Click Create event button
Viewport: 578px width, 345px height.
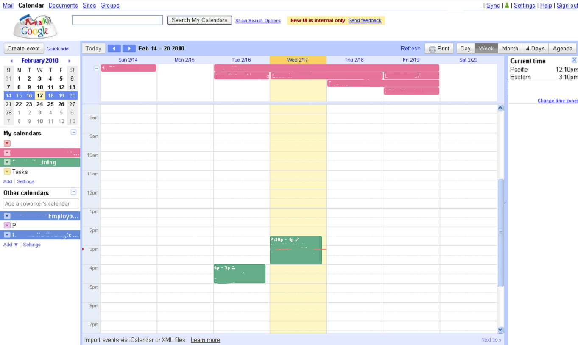24,48
